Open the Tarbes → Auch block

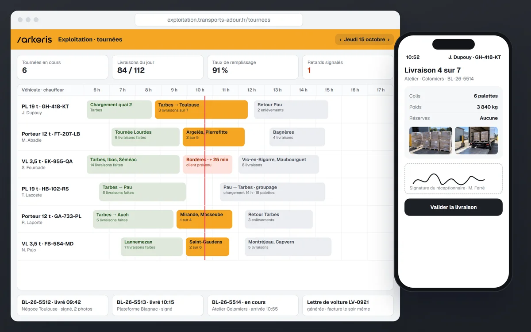pyautogui.click(x=133, y=219)
